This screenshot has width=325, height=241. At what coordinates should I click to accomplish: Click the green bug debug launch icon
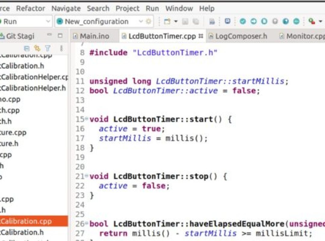[311, 21]
